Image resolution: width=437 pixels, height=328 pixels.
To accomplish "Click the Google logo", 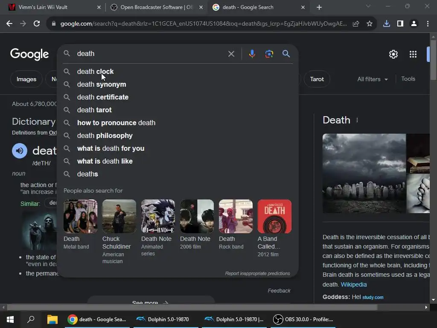I will (x=29, y=54).
